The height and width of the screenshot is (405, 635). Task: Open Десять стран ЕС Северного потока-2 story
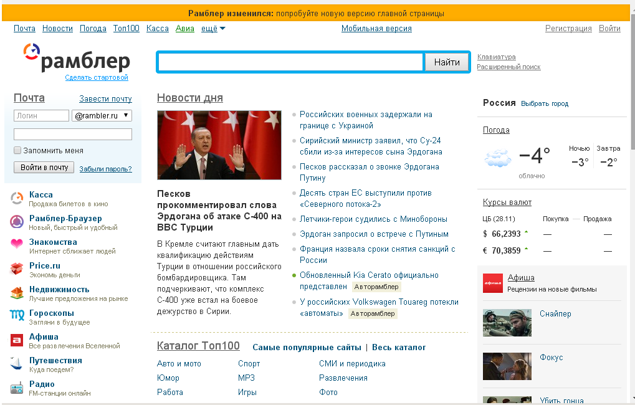tap(366, 198)
